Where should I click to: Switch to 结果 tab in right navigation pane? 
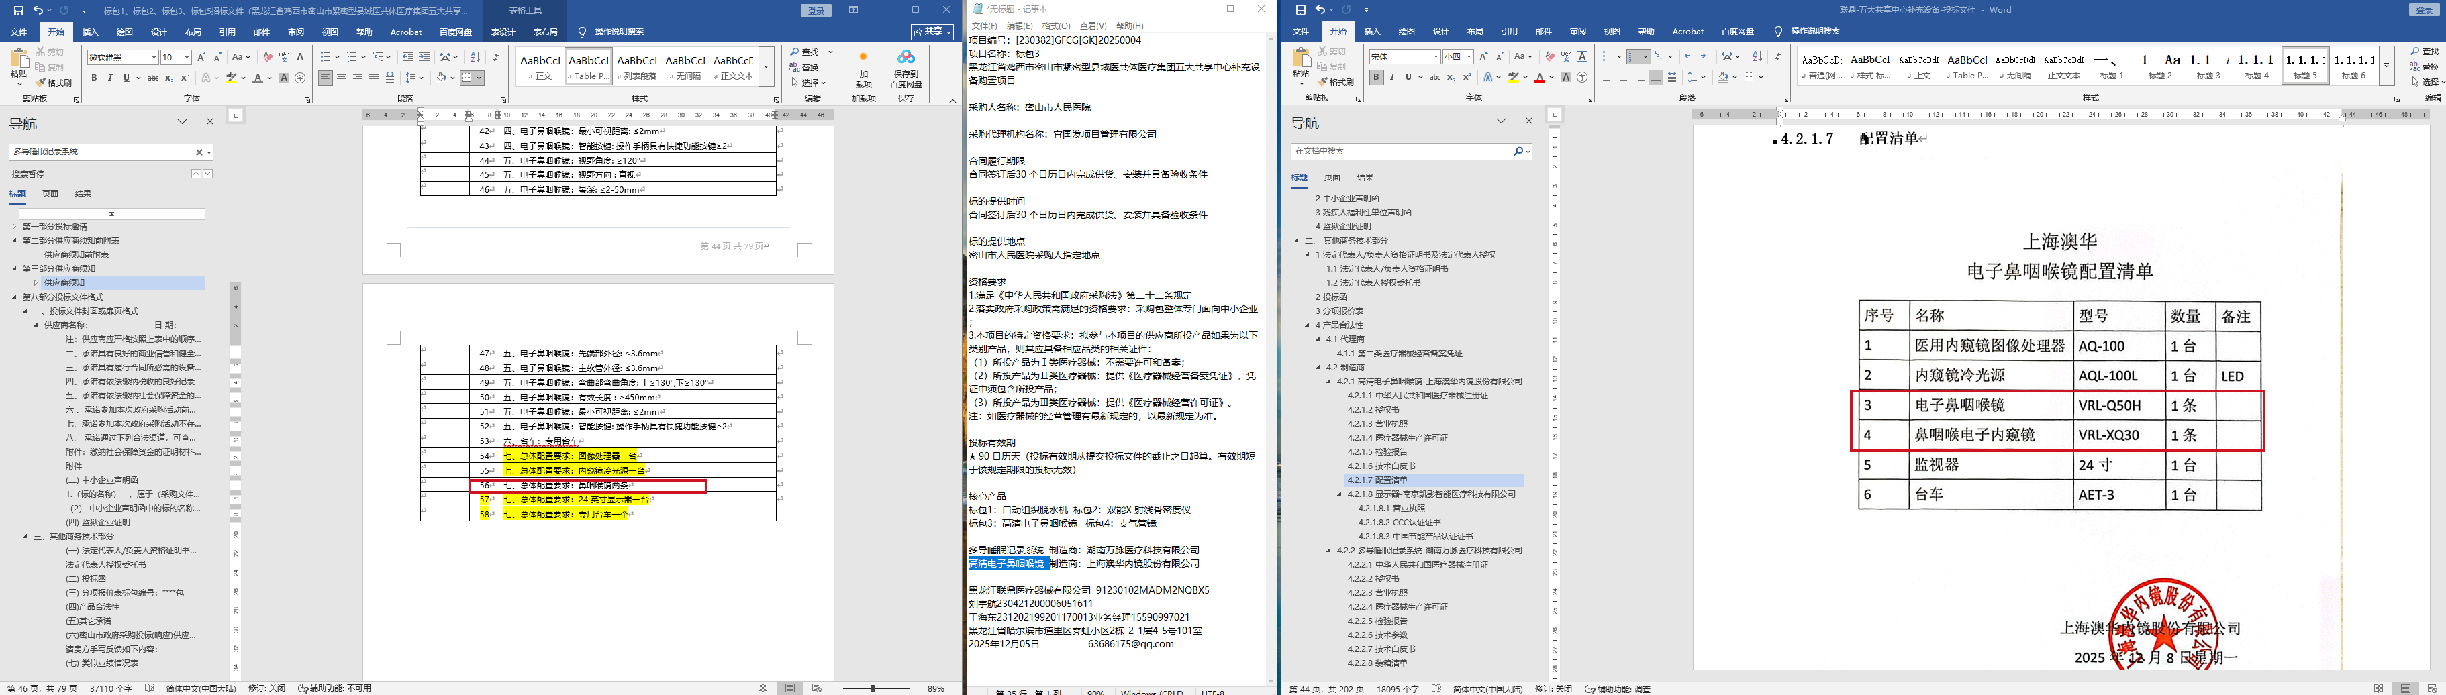pos(1365,178)
